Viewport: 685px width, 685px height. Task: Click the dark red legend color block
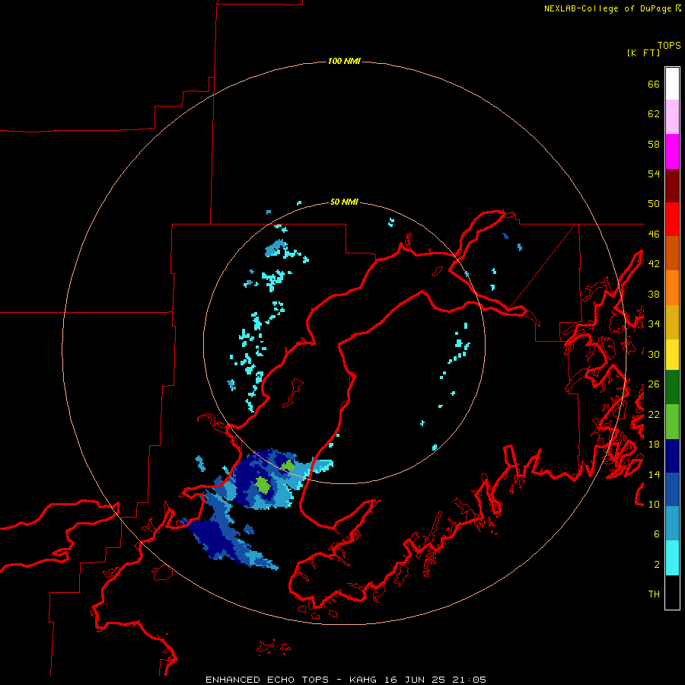click(672, 186)
